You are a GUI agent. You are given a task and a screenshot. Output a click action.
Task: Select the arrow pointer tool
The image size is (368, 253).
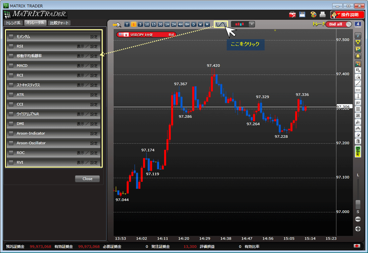point(358,70)
